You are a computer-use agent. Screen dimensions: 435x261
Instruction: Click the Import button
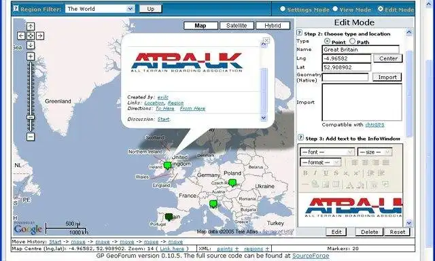tap(387, 77)
